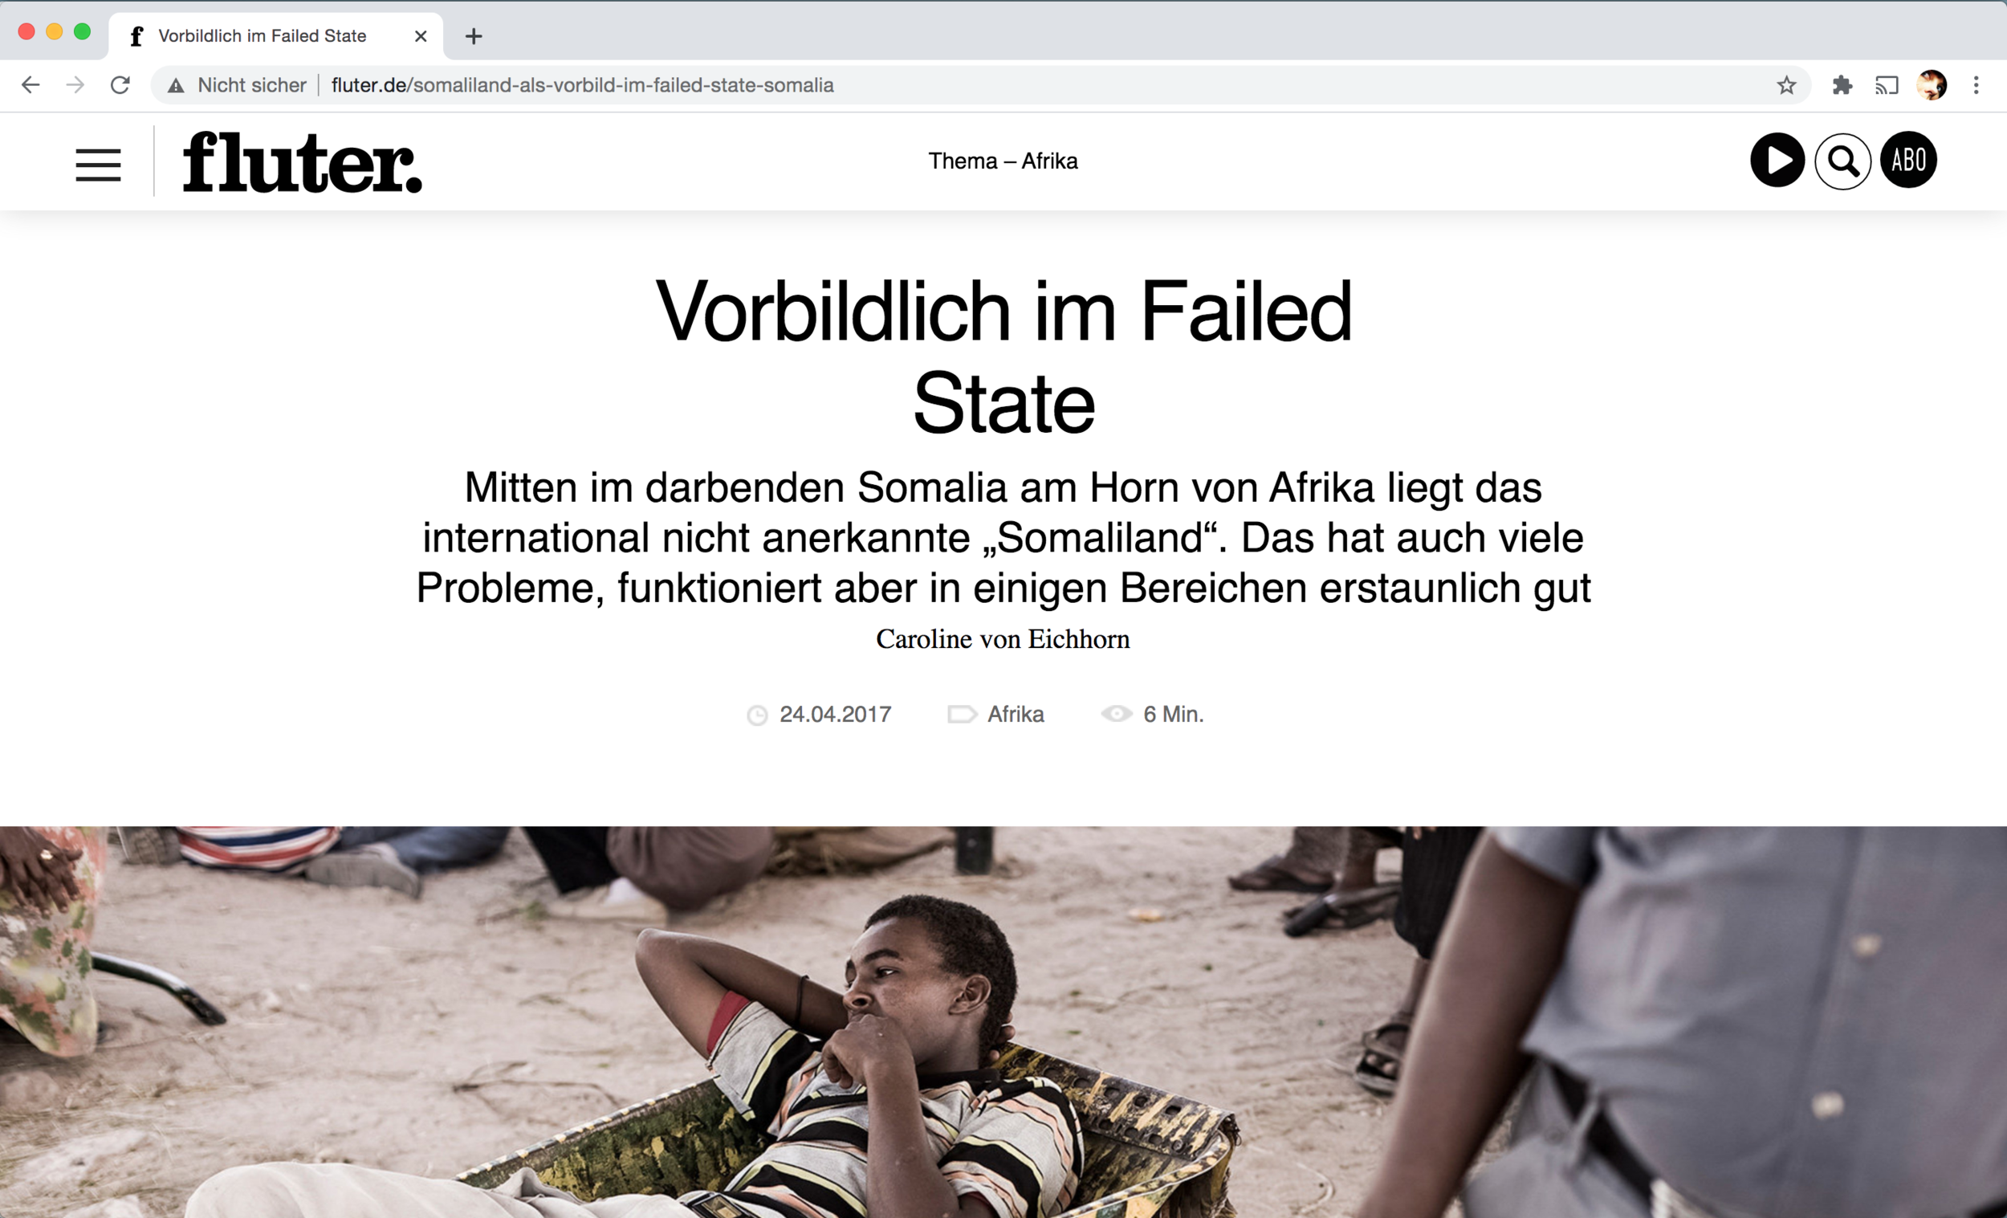Viewport: 2007px width, 1218px height.
Task: Click the fluter.de address bar URL
Action: click(582, 85)
